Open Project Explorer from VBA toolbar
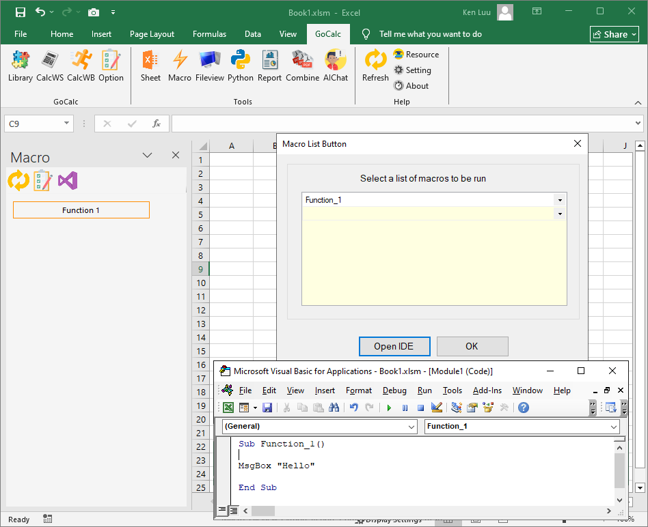The image size is (648, 527). pos(456,408)
